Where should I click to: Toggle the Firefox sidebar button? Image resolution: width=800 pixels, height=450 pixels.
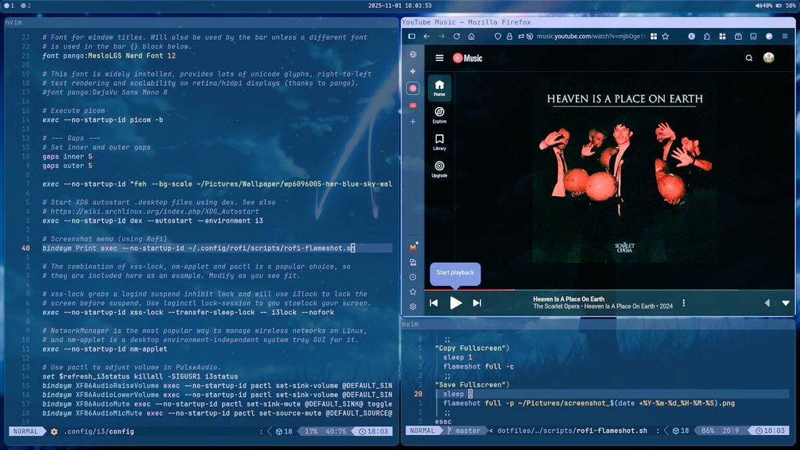coord(412,36)
